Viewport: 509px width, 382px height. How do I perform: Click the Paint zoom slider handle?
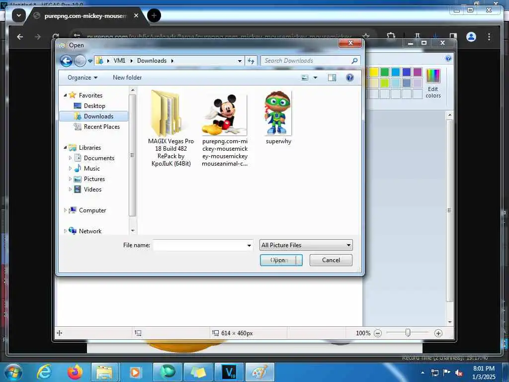(408, 333)
